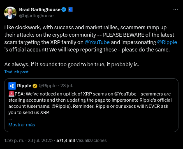This screenshot has width=183, height=149.
Task: Click the Brad Garlinghouse display name
Action: pos(40,9)
